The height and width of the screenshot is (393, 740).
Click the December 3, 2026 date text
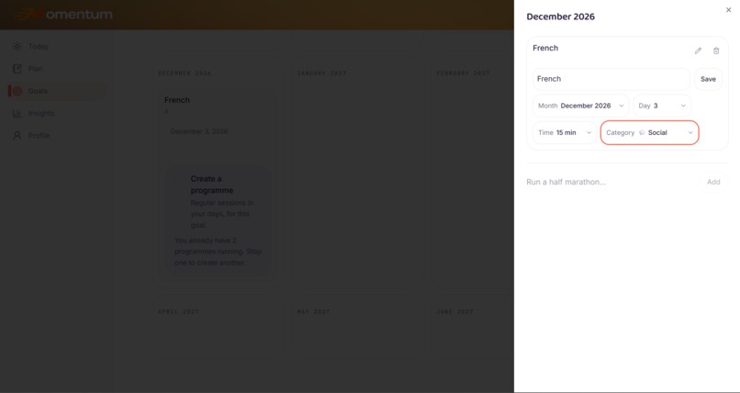click(199, 131)
